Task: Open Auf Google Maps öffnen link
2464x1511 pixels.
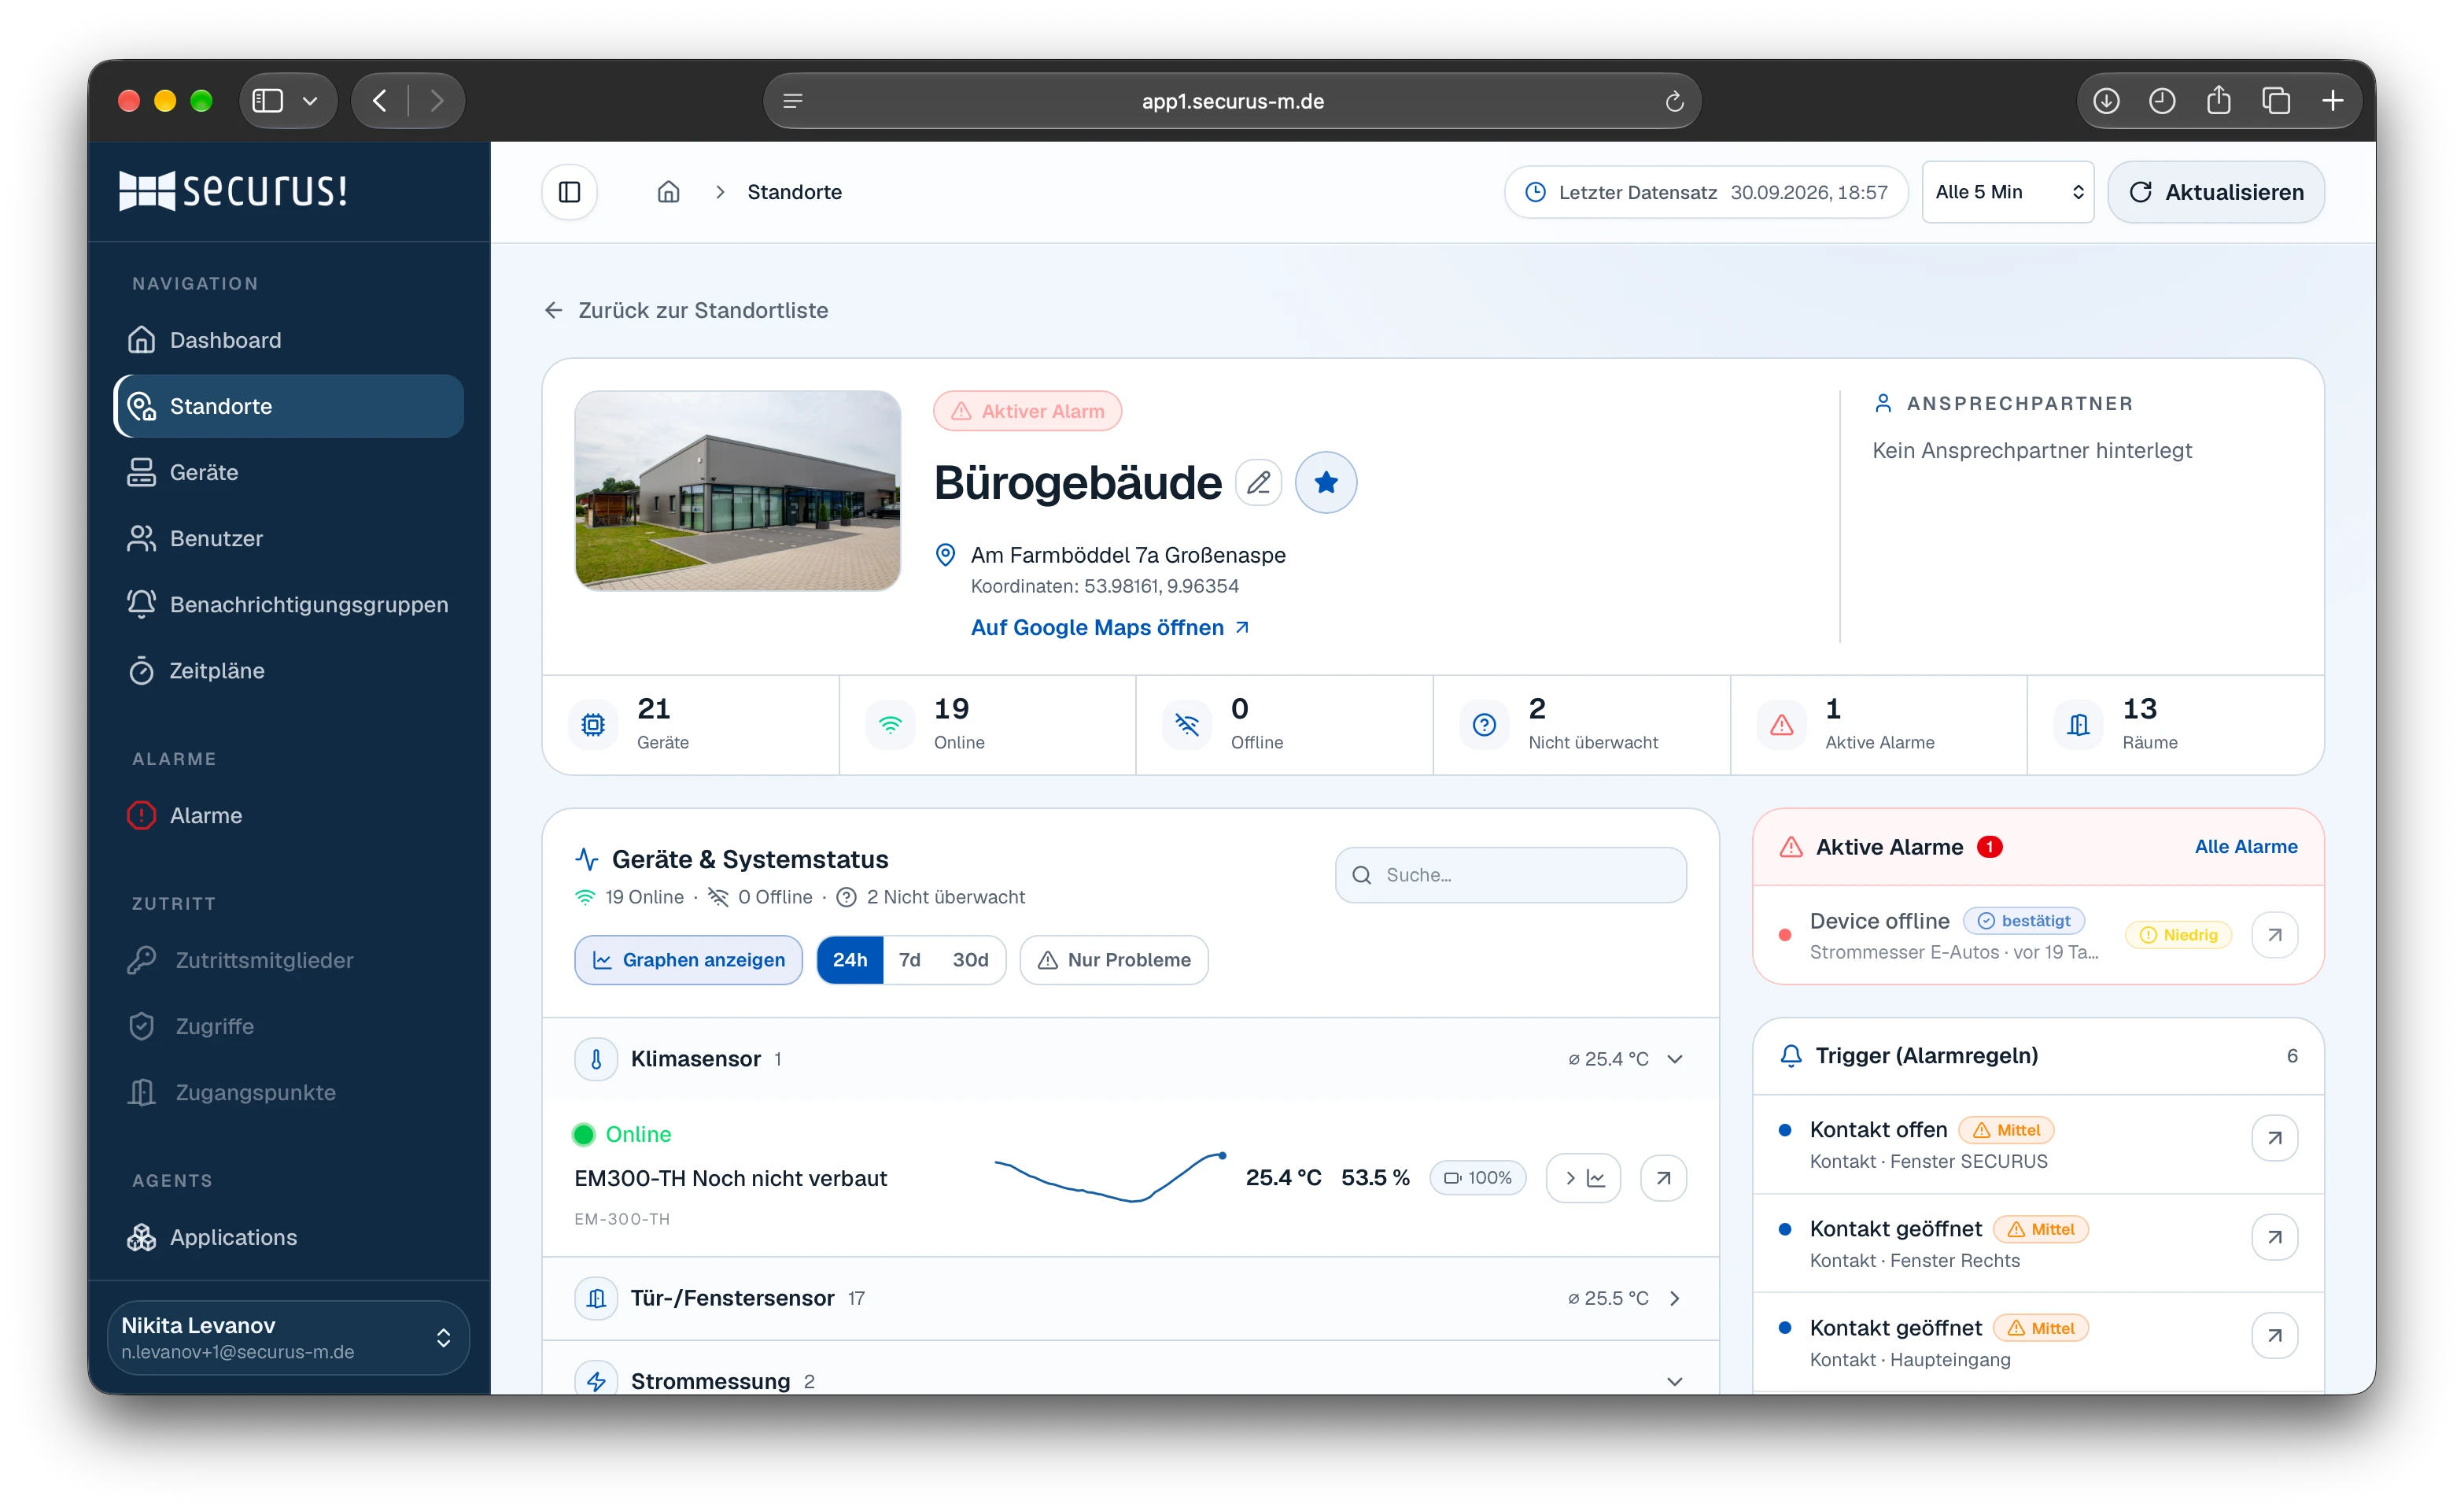Action: point(1110,627)
